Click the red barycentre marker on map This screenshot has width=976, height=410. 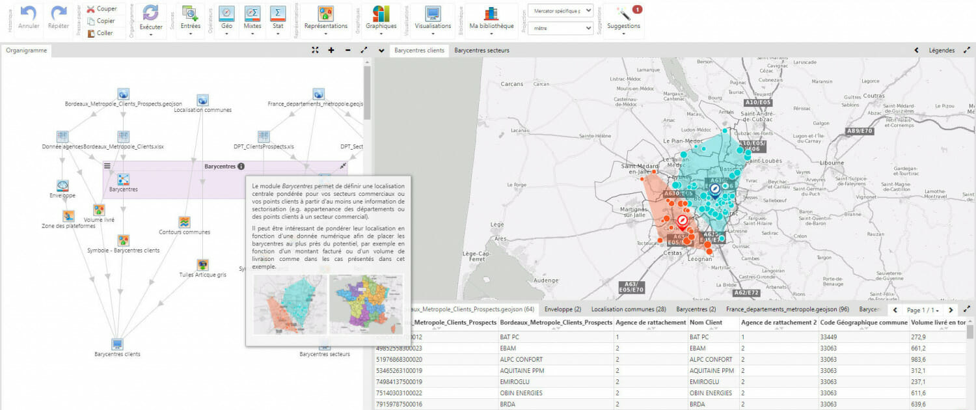point(682,222)
